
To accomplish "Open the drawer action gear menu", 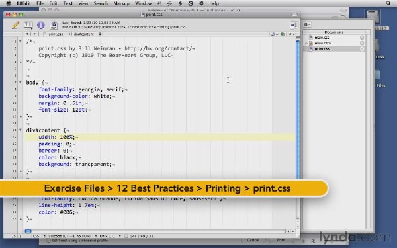I will (307, 24).
